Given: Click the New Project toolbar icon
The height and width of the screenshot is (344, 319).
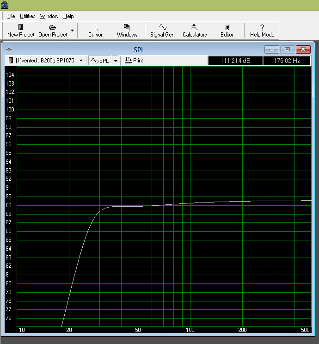Looking at the screenshot, I should point(21,31).
